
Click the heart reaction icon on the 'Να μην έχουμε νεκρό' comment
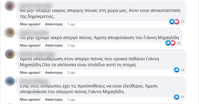click(172, 43)
